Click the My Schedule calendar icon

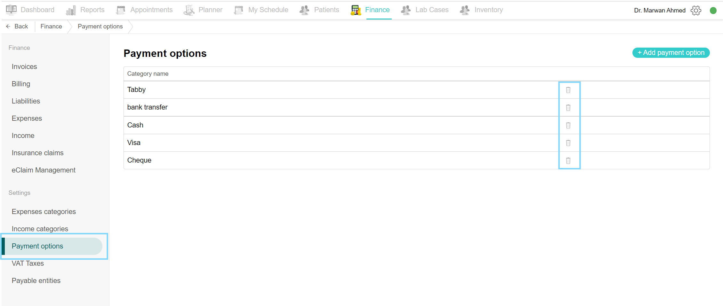(x=239, y=10)
